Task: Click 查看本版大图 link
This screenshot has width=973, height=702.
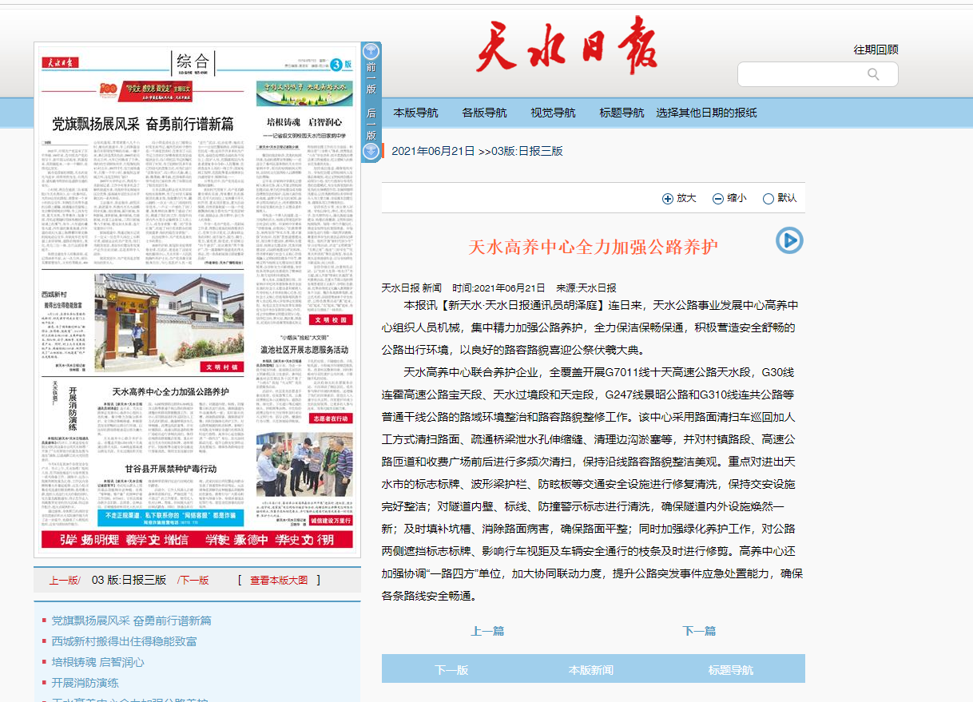Action: point(278,581)
